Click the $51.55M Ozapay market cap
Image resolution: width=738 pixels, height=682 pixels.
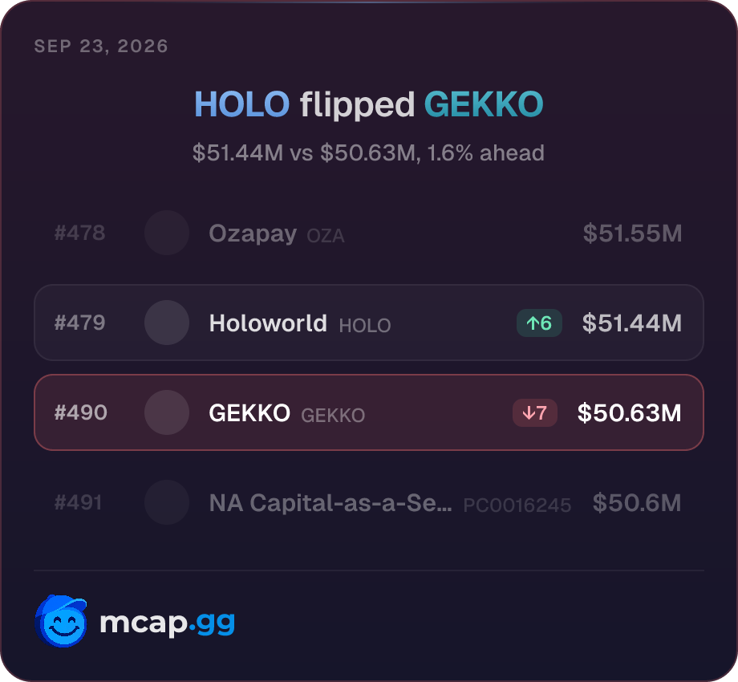633,233
